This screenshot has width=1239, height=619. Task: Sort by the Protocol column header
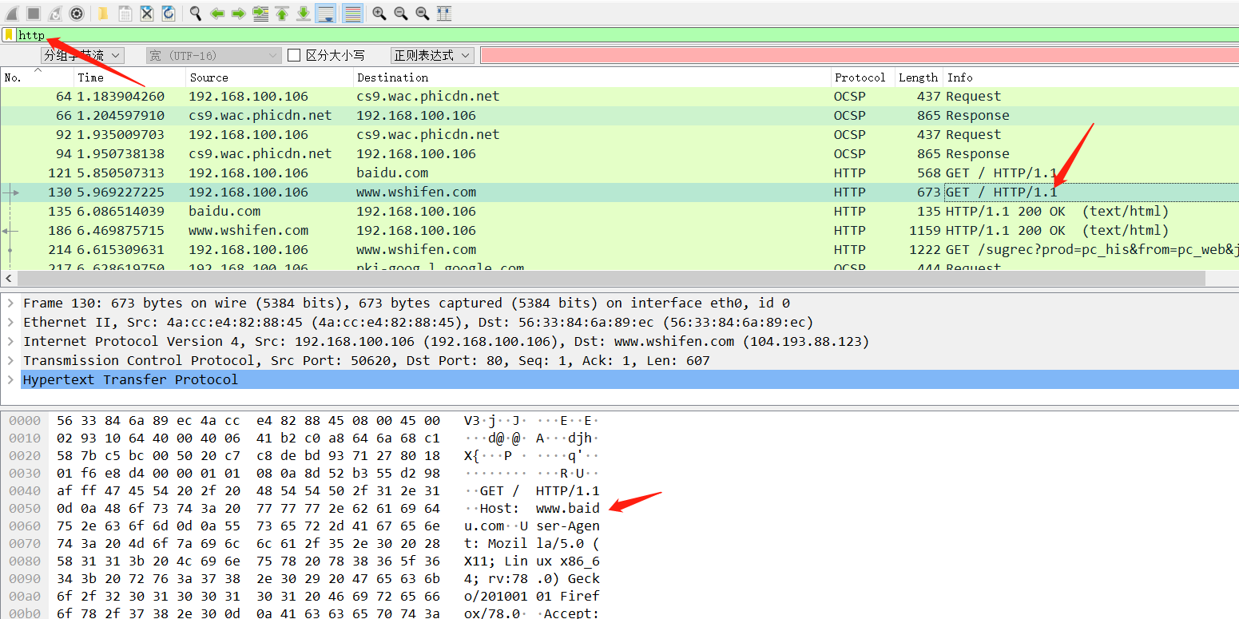863,77
